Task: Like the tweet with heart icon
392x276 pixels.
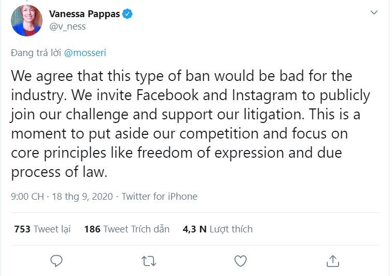Action: point(241,259)
